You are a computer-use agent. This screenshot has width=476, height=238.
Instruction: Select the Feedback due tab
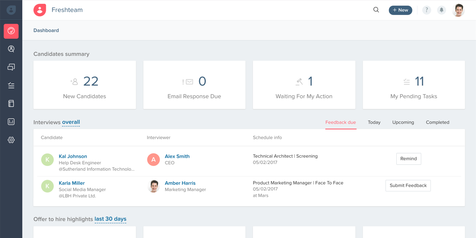click(341, 122)
